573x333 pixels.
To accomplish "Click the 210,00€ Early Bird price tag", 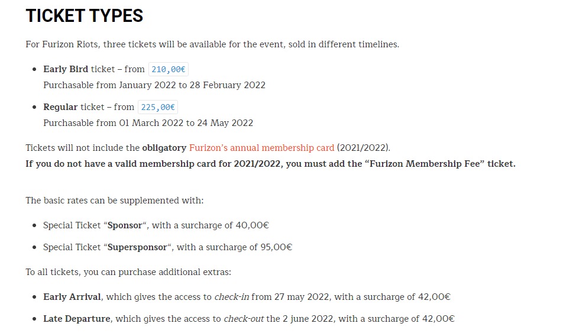I will 169,69.
